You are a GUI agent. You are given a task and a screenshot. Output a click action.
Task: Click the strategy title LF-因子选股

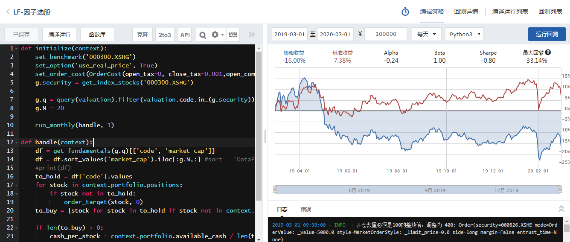[x=32, y=12]
